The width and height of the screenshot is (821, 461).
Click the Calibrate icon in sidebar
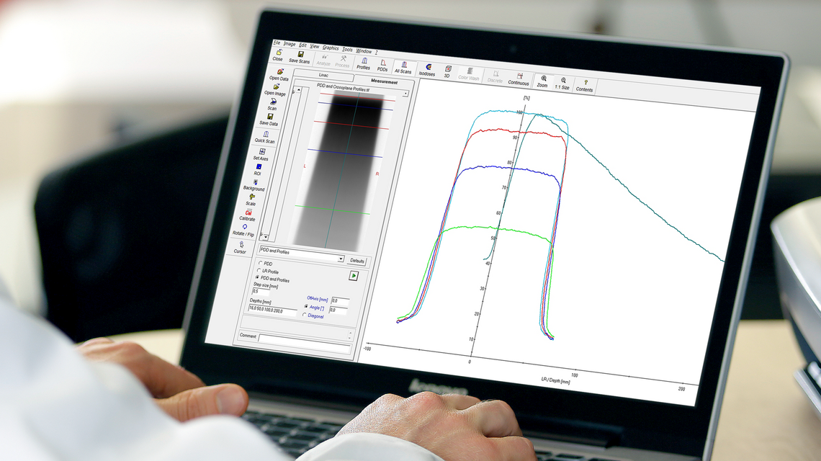click(248, 214)
